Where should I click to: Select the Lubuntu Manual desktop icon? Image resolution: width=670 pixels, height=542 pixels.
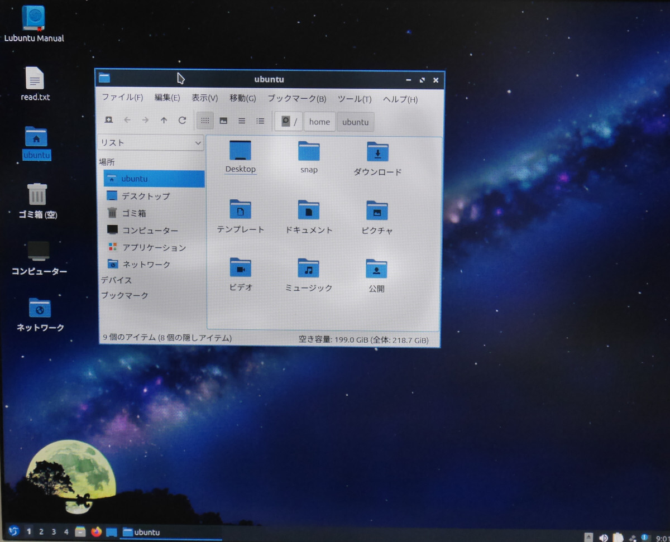(34, 25)
